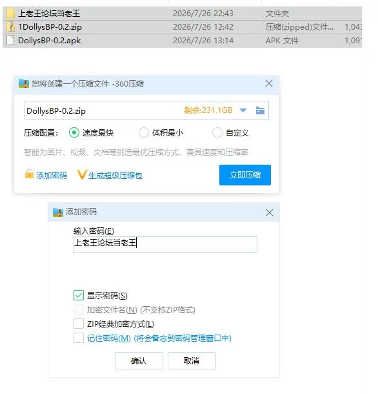Close the 您将创建一个压缩文件 dialog
The image size is (378, 394).
pos(269,83)
